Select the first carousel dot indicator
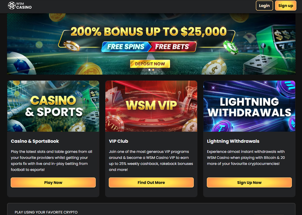The height and width of the screenshot is (215, 302). [x=149, y=70]
